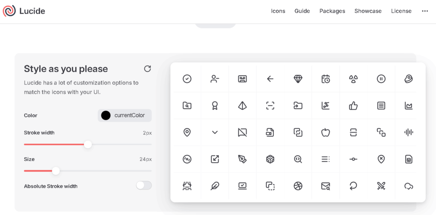The width and height of the screenshot is (436, 215).
Task: Open the Icons navigation link
Action: [278, 11]
